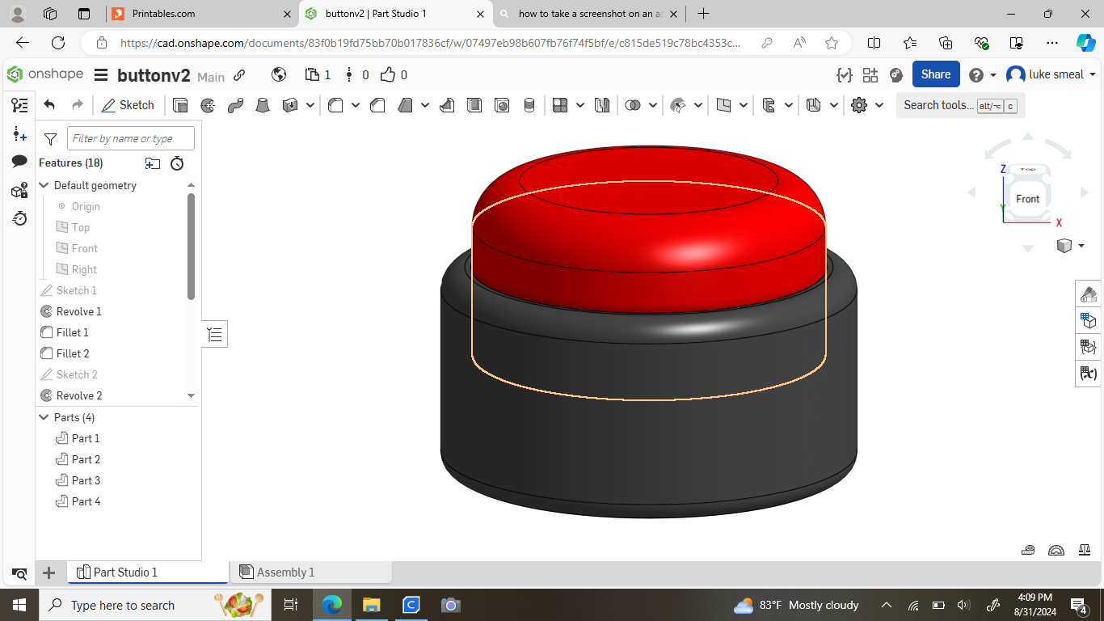Switch to the screenshot how-to browser tab
This screenshot has width=1104, height=621.
click(588, 14)
